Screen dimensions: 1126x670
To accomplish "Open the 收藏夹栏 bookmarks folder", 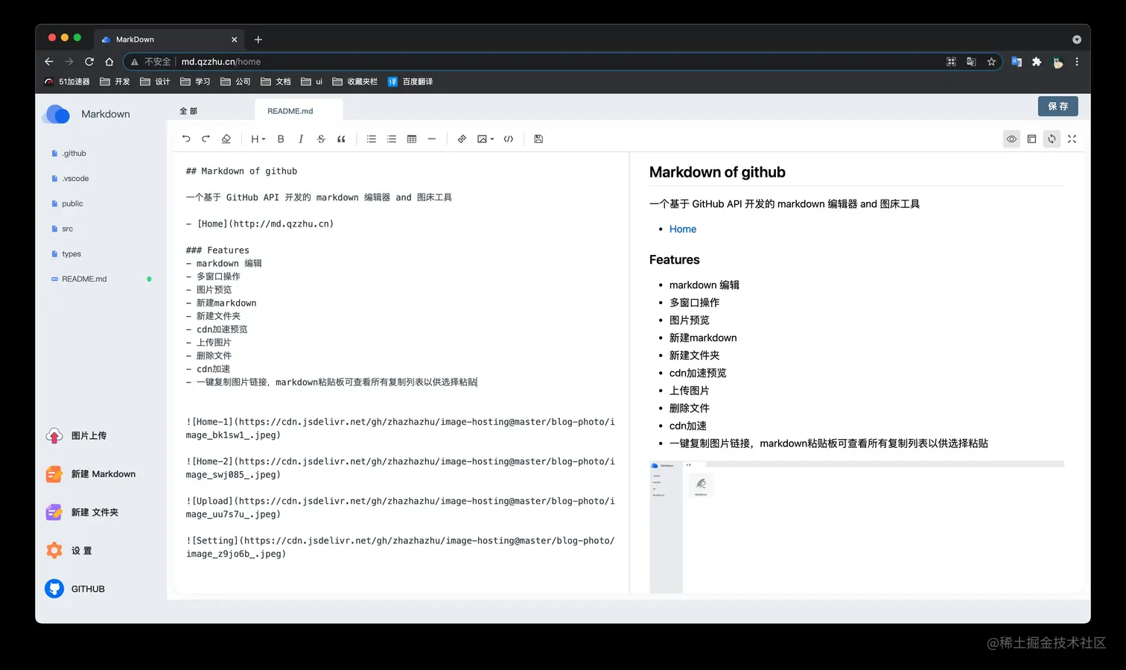I will [354, 82].
